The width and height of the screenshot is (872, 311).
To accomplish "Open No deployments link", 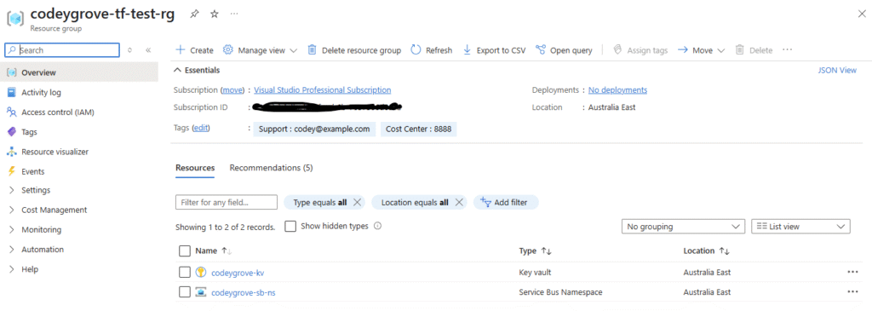I will coord(618,89).
